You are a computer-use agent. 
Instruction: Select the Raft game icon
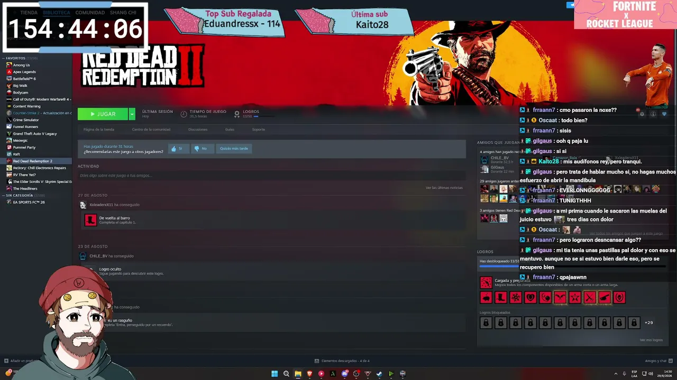point(9,154)
